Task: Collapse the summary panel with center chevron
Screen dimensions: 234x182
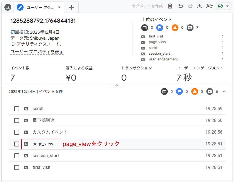Action: 117,85
